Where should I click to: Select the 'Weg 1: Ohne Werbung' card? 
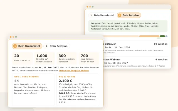tap(33, 90)
